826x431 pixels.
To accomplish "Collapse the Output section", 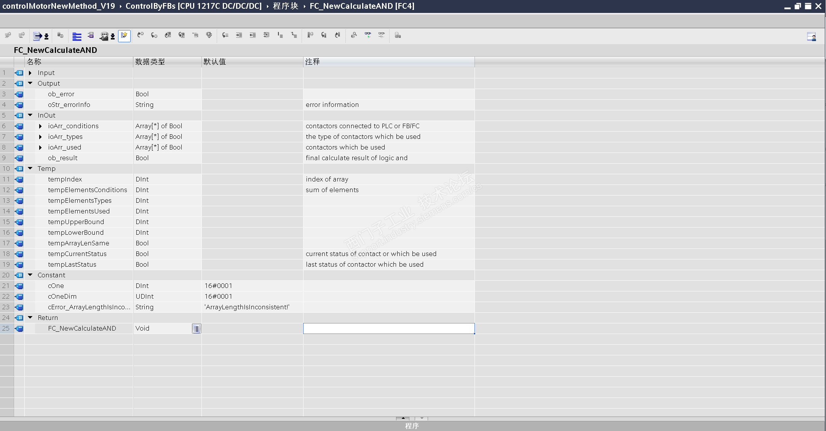I will (x=30, y=83).
